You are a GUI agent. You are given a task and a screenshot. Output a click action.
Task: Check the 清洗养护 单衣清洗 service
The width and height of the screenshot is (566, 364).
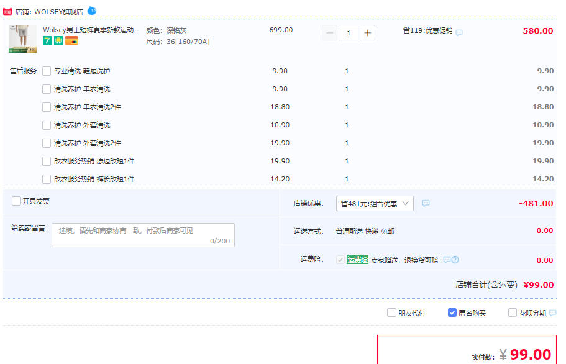(x=47, y=89)
